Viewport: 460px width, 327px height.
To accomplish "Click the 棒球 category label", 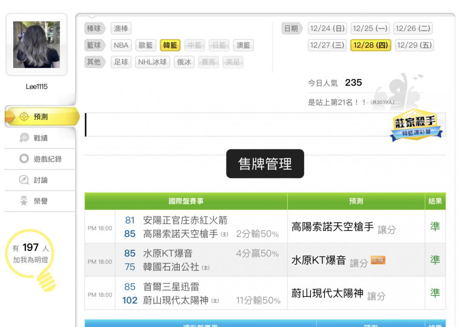I will [x=94, y=28].
